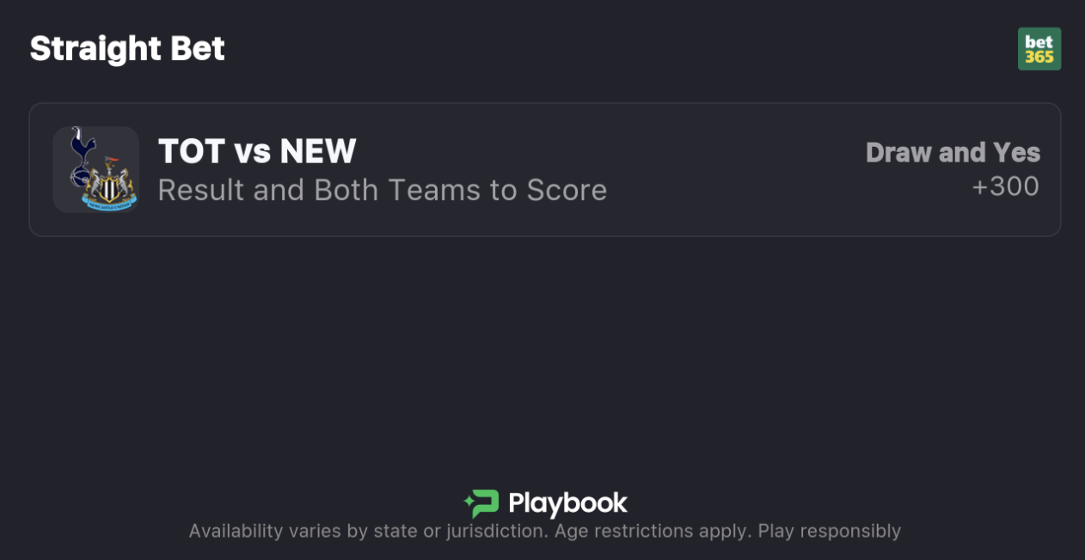Click the +300 odds value
Screen dimensions: 1085x560
tap(1005, 186)
